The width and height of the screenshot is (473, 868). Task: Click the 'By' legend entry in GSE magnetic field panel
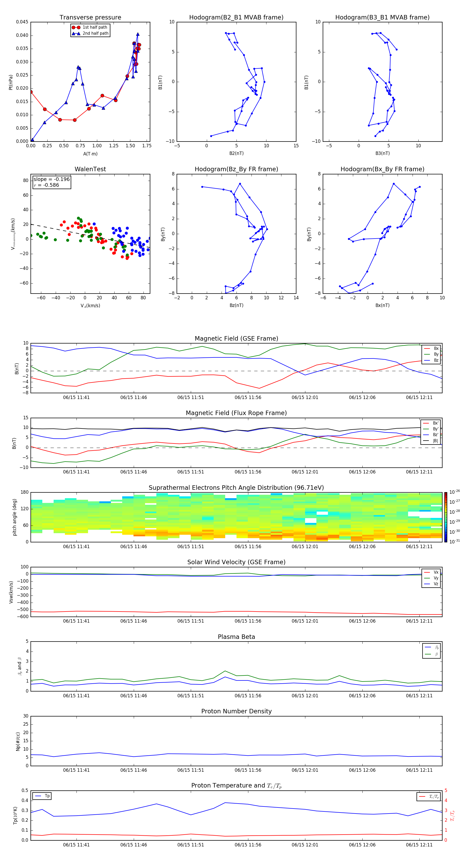tap(431, 355)
